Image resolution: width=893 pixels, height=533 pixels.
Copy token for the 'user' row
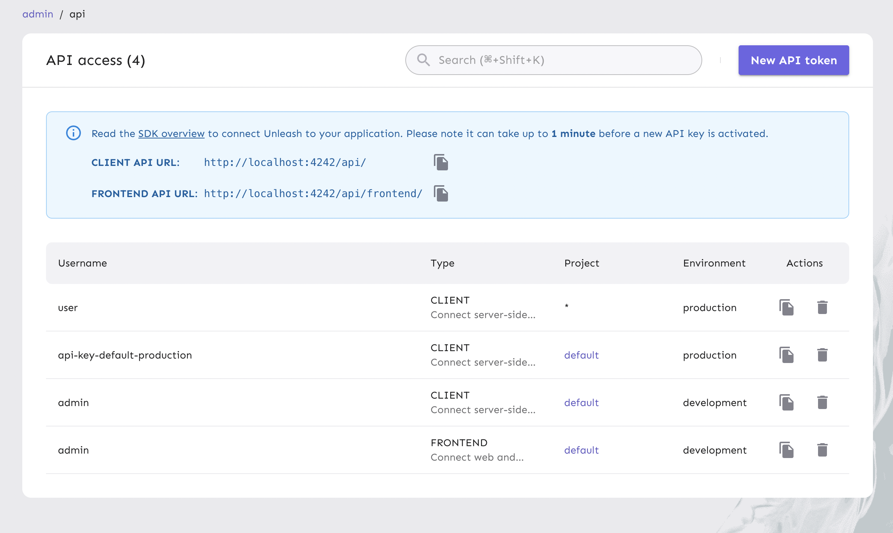click(x=786, y=307)
